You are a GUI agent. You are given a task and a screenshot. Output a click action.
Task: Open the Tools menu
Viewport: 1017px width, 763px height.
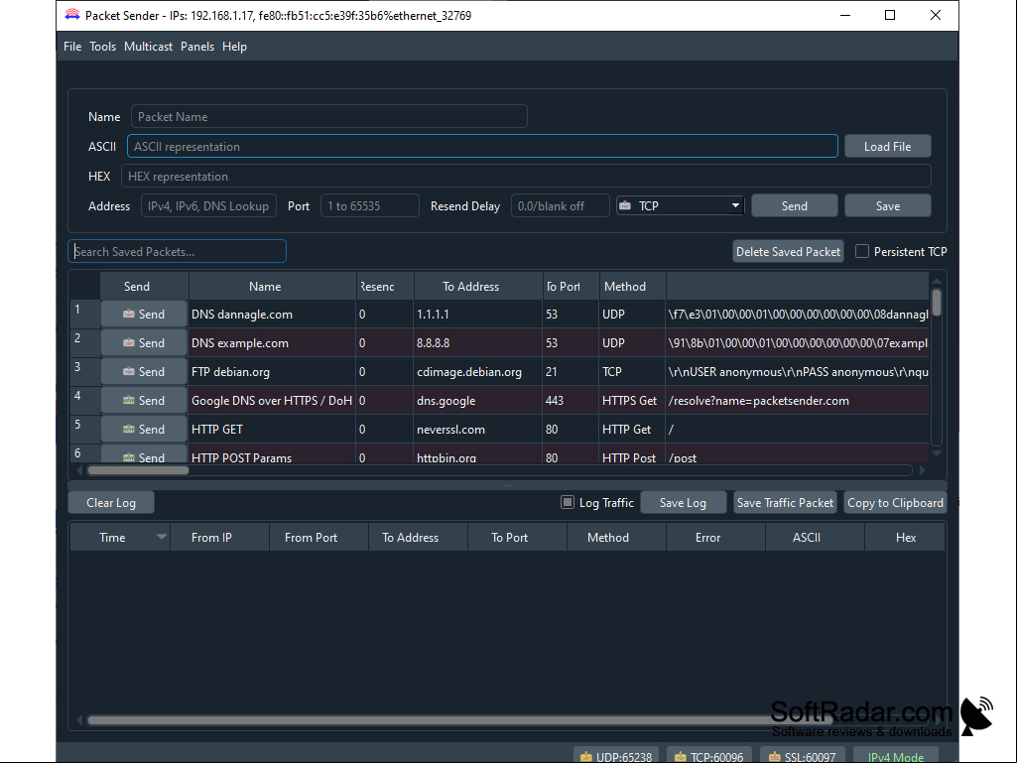tap(102, 46)
